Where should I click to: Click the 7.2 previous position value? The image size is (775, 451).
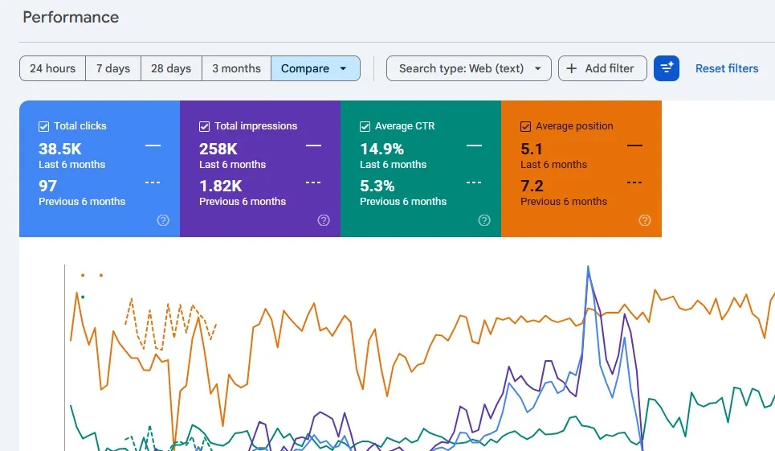532,186
